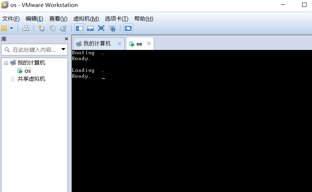
Task: Collapse the 我的计算机 tree node
Action: click(x=6, y=63)
